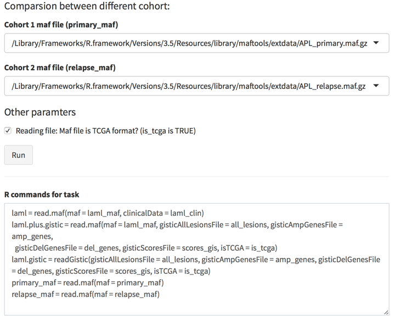The image size is (395, 320).
Task: Click the 'Cohort 2 maf file (relapse_maf)' label
Action: tap(60, 68)
